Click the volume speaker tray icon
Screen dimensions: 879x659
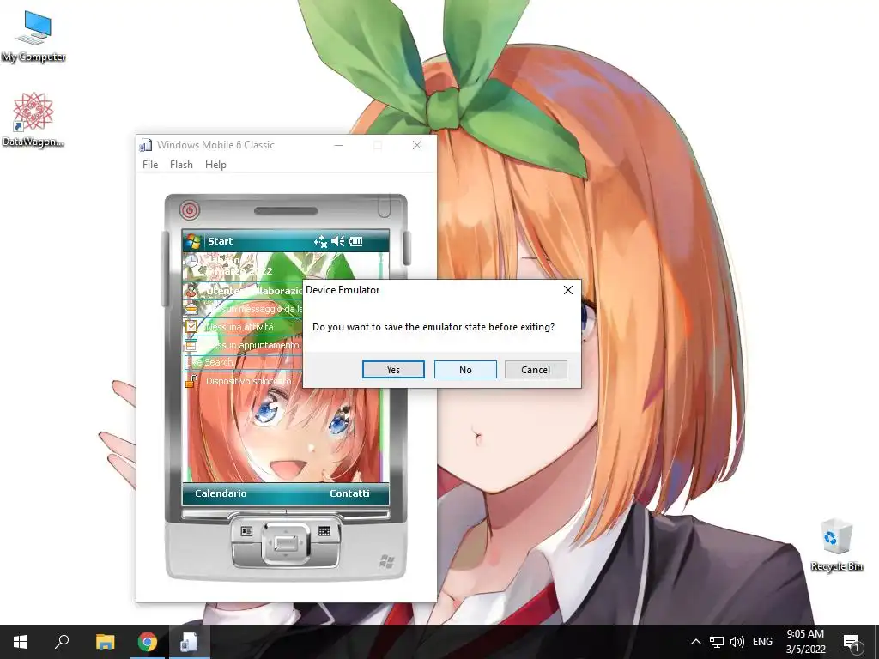[737, 642]
